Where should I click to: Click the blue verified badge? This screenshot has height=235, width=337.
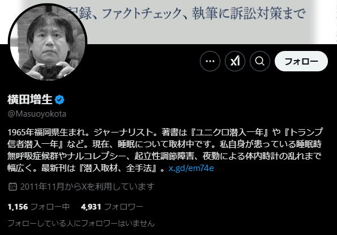pos(59,100)
